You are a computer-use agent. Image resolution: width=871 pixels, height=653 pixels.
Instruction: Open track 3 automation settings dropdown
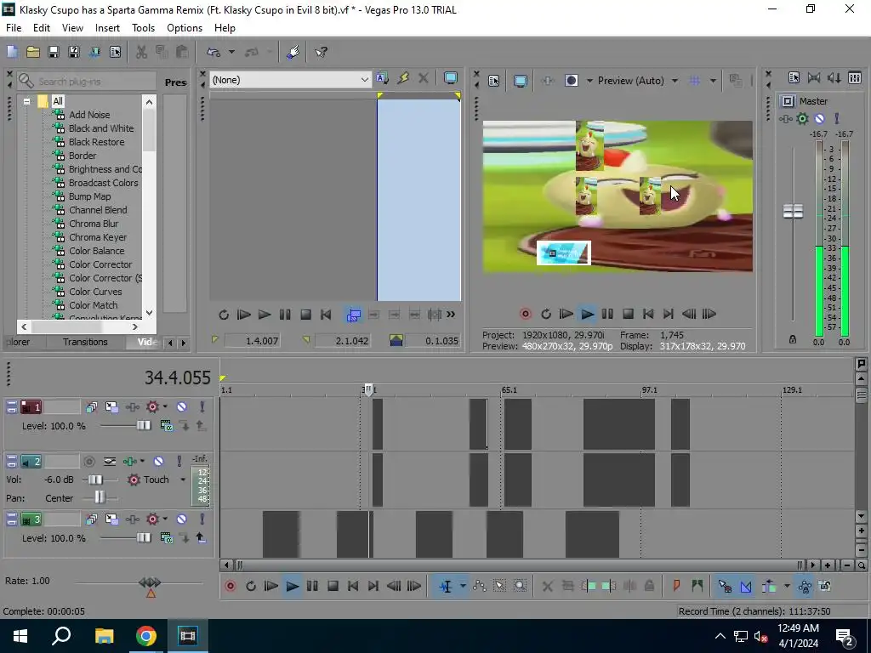(165, 520)
